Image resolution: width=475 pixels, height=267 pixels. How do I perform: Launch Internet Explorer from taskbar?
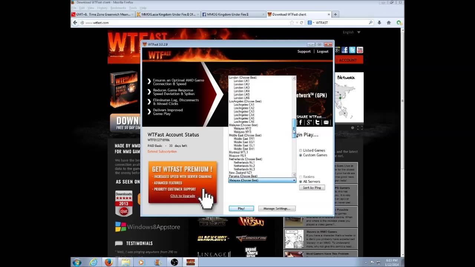coord(93,263)
